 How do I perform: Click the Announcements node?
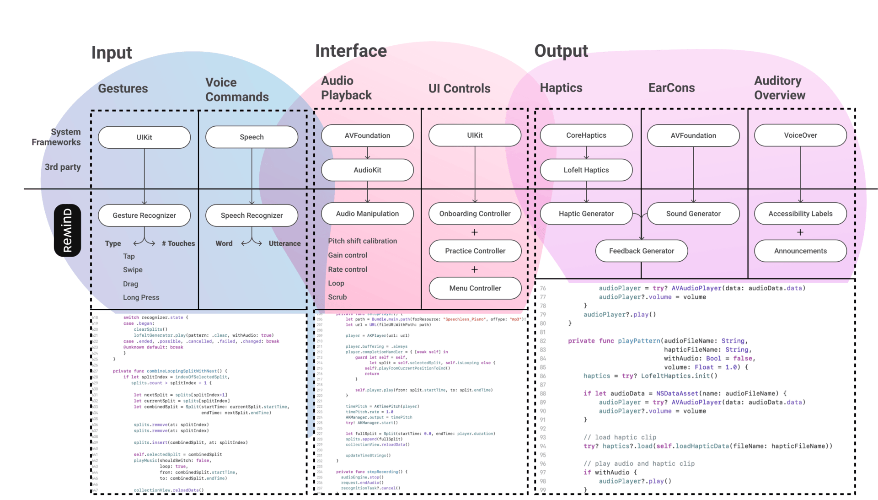click(800, 251)
